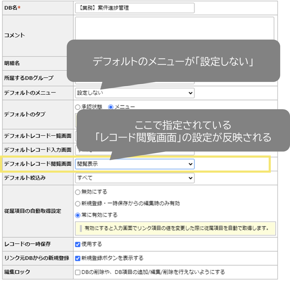Uncheck 使用する for レコードの一時保存
Viewport: 290px width, 281px height.
click(77, 244)
